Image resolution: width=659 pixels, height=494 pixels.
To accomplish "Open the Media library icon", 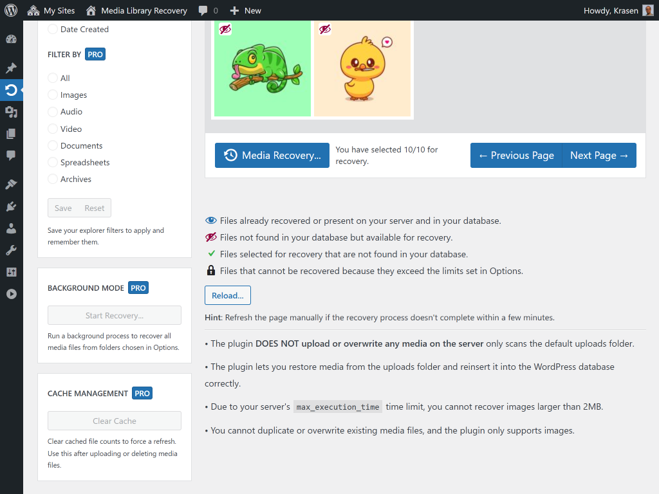I will (10, 111).
